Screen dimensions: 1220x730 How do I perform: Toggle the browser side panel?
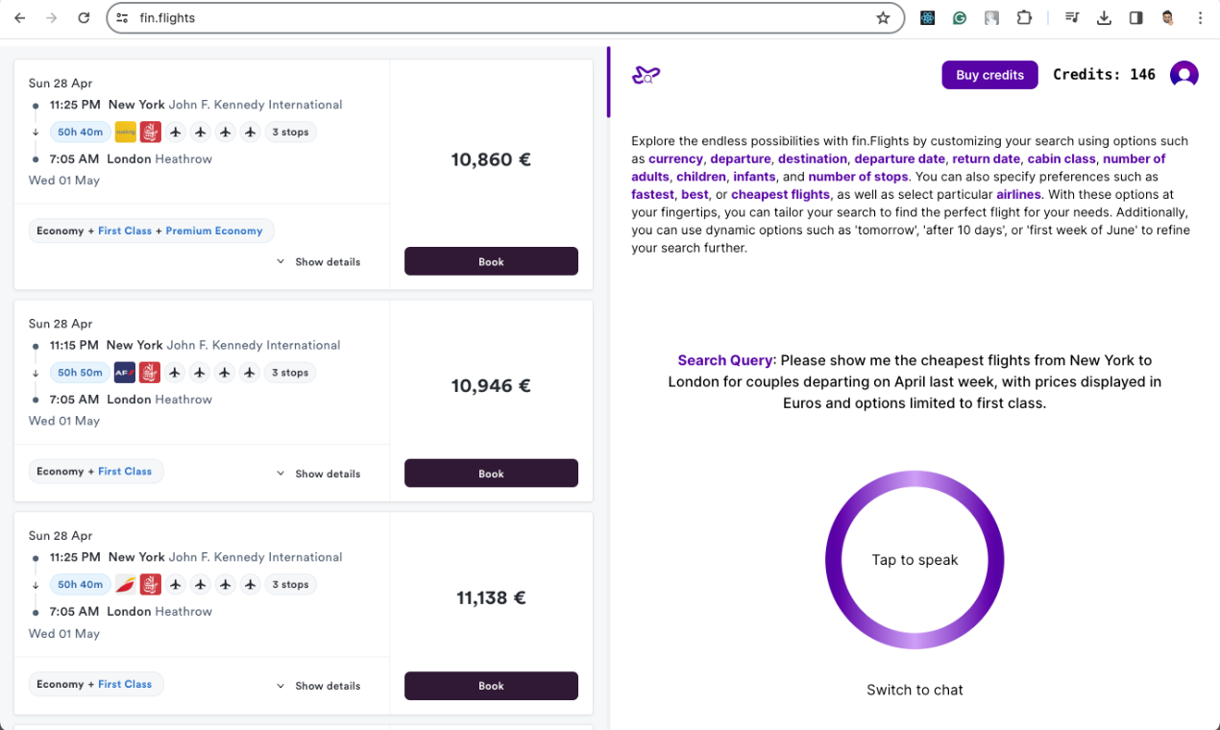pyautogui.click(x=1135, y=17)
